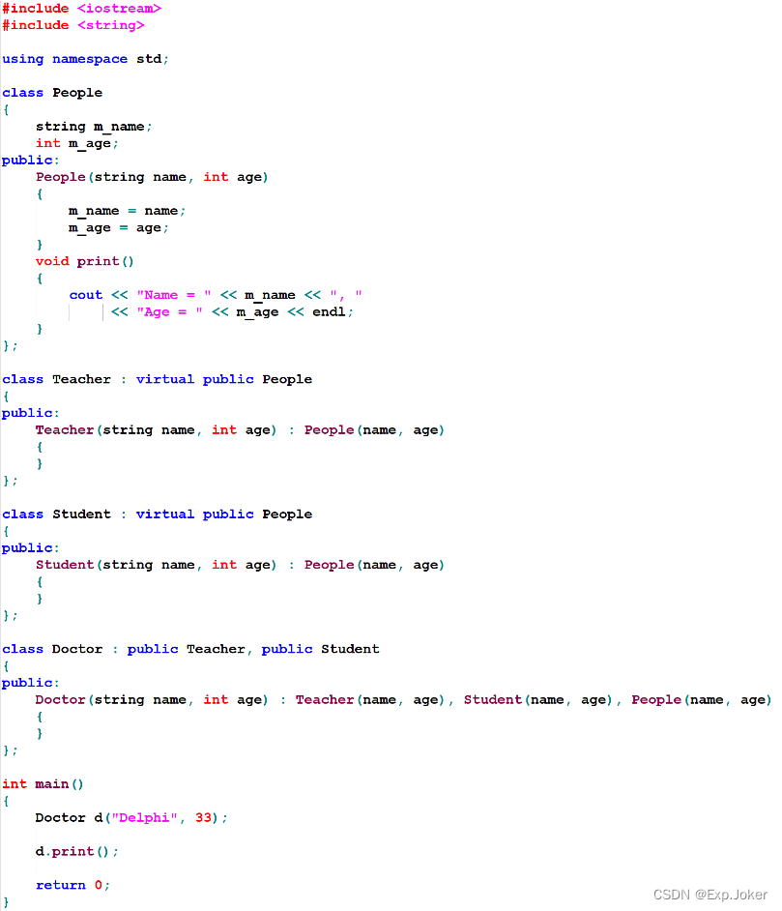Click the endl token in print
This screenshot has width=782, height=911.
point(332,312)
